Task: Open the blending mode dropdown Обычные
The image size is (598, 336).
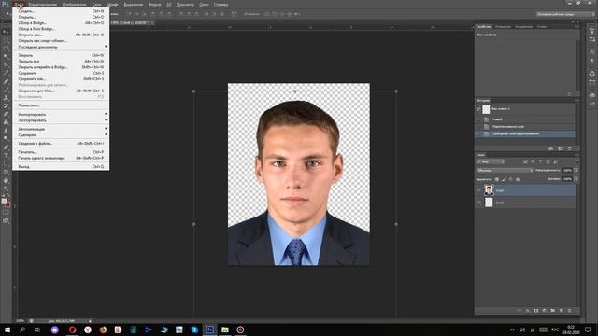Action: pos(505,170)
